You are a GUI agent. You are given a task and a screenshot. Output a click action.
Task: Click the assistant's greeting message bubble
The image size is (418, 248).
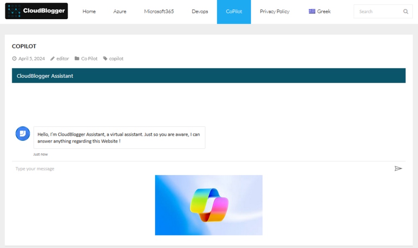pos(119,138)
